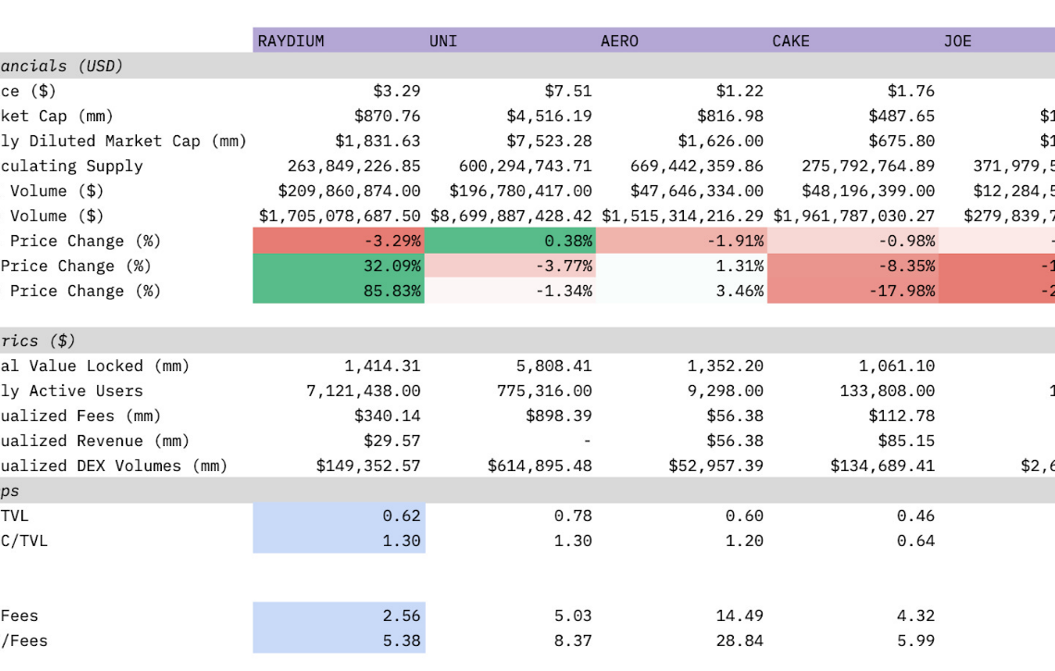Click the red -3.29% RAYDIUM cell
Screen dimensions: 1055x671
pyautogui.click(x=339, y=241)
